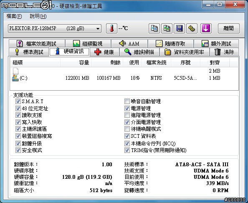Screen dimensions: 248x203
Task: Open the 說明(H) menu
Action: [38, 16]
